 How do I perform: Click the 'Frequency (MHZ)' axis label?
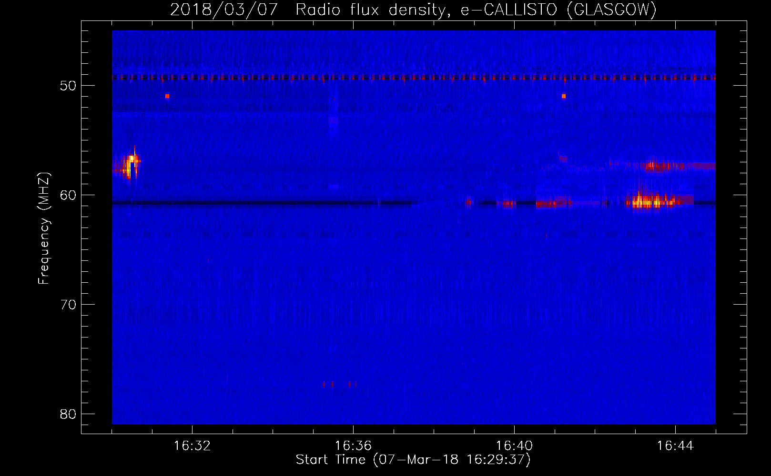(x=44, y=228)
